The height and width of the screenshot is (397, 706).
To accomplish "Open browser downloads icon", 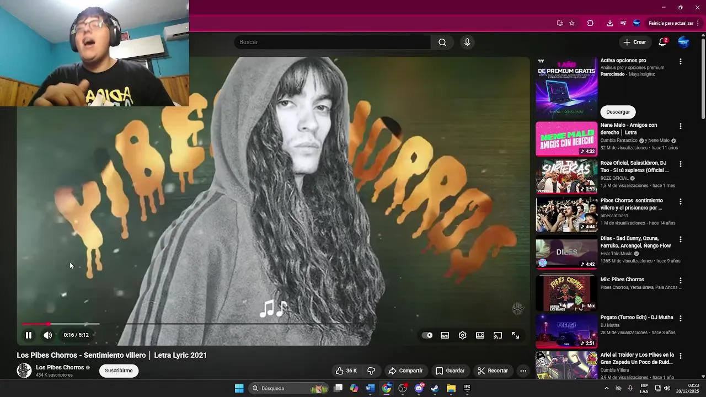I will pos(609,23).
